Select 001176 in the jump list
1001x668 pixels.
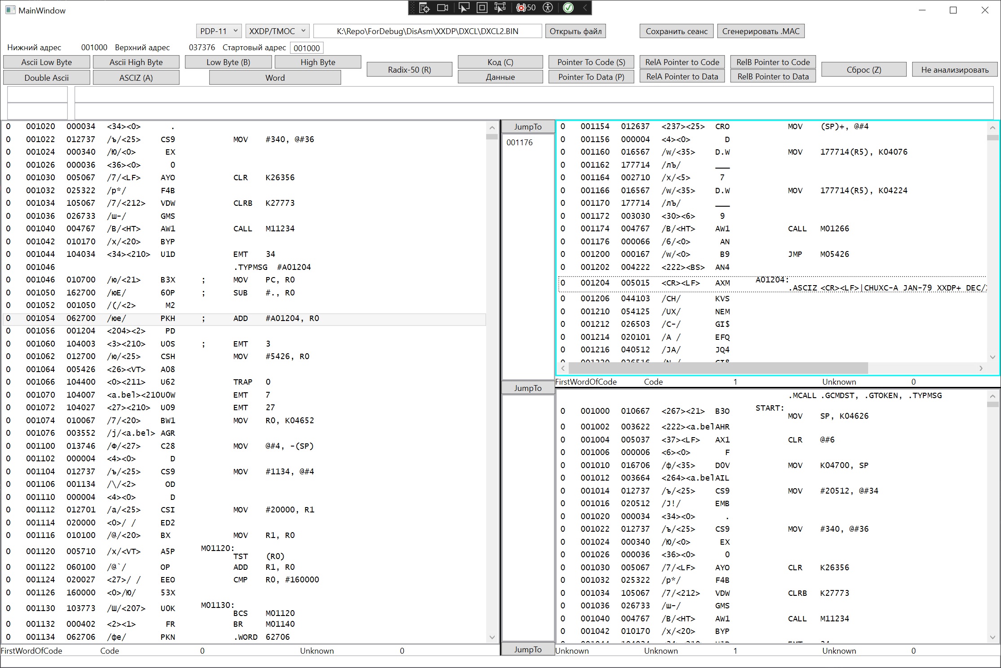[519, 143]
